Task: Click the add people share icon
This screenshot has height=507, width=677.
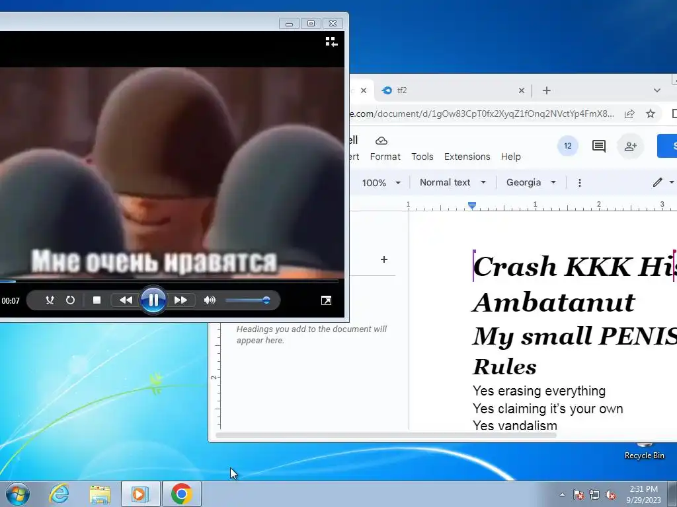Action: pos(630,146)
